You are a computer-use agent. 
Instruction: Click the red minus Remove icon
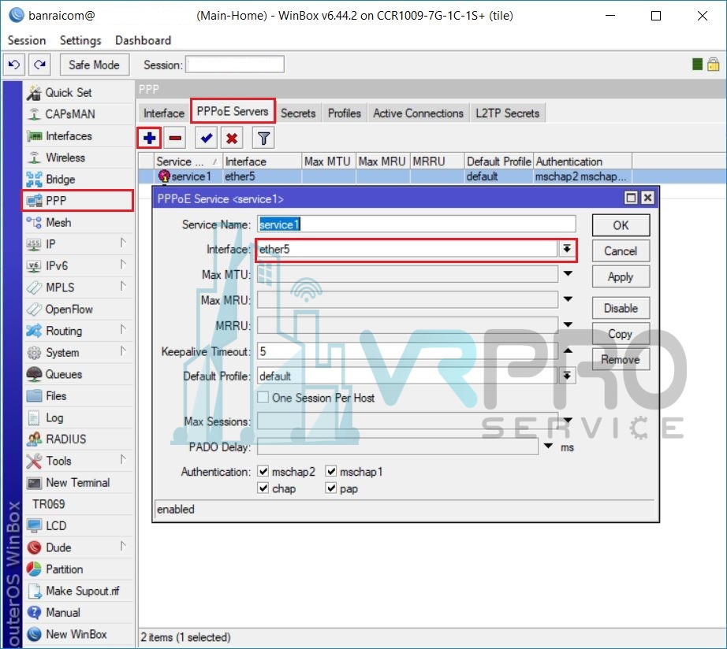click(x=175, y=138)
